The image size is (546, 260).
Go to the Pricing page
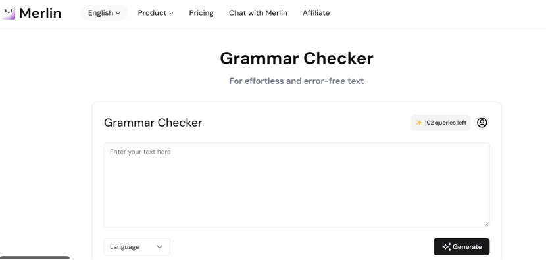click(201, 13)
